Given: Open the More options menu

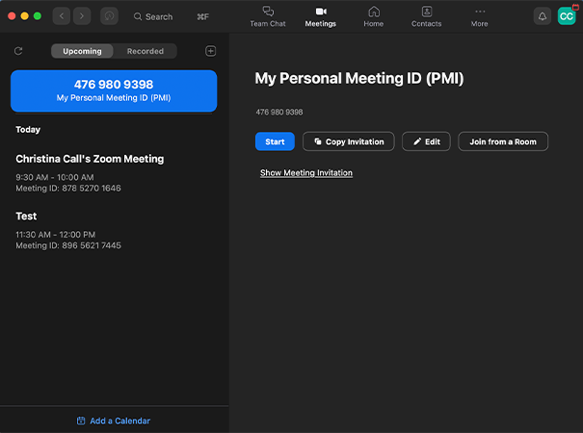Looking at the screenshot, I should click(x=479, y=16).
